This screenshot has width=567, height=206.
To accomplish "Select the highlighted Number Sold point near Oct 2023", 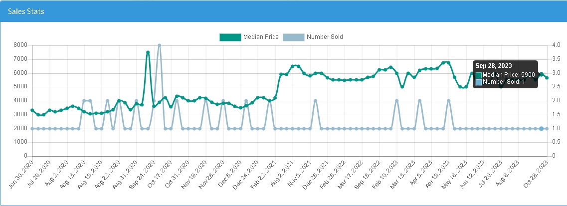I will pos(541,129).
